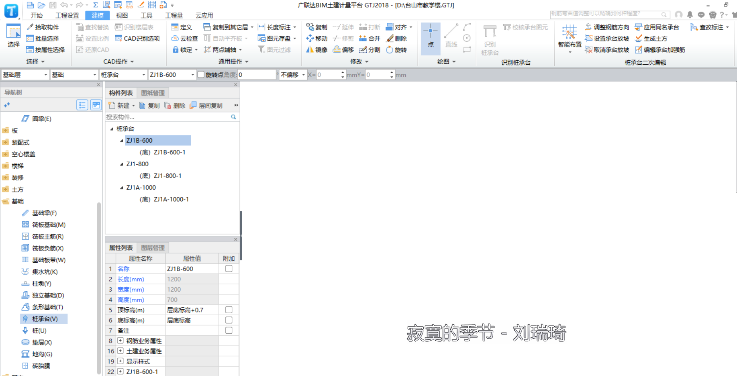Click CAD识别选项 recognition options
737x376 pixels.
pos(138,38)
